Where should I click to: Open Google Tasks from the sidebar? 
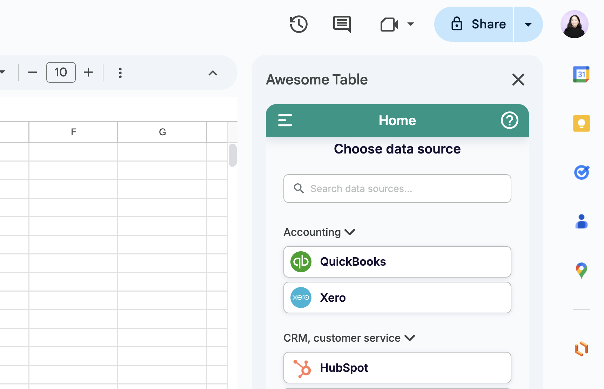581,172
